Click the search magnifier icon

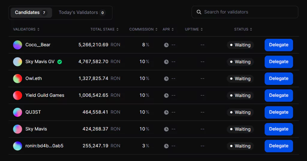click(x=199, y=12)
